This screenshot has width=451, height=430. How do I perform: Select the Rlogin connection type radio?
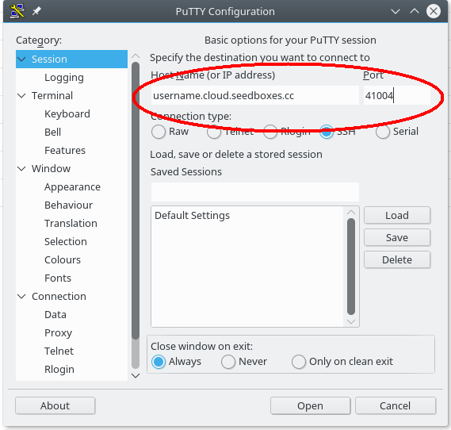click(x=270, y=132)
